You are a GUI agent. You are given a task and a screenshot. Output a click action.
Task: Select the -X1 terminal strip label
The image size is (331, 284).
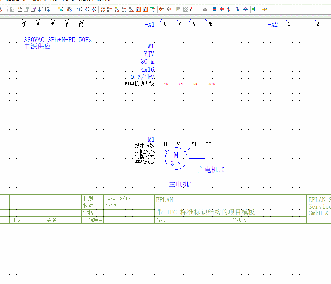(x=150, y=25)
